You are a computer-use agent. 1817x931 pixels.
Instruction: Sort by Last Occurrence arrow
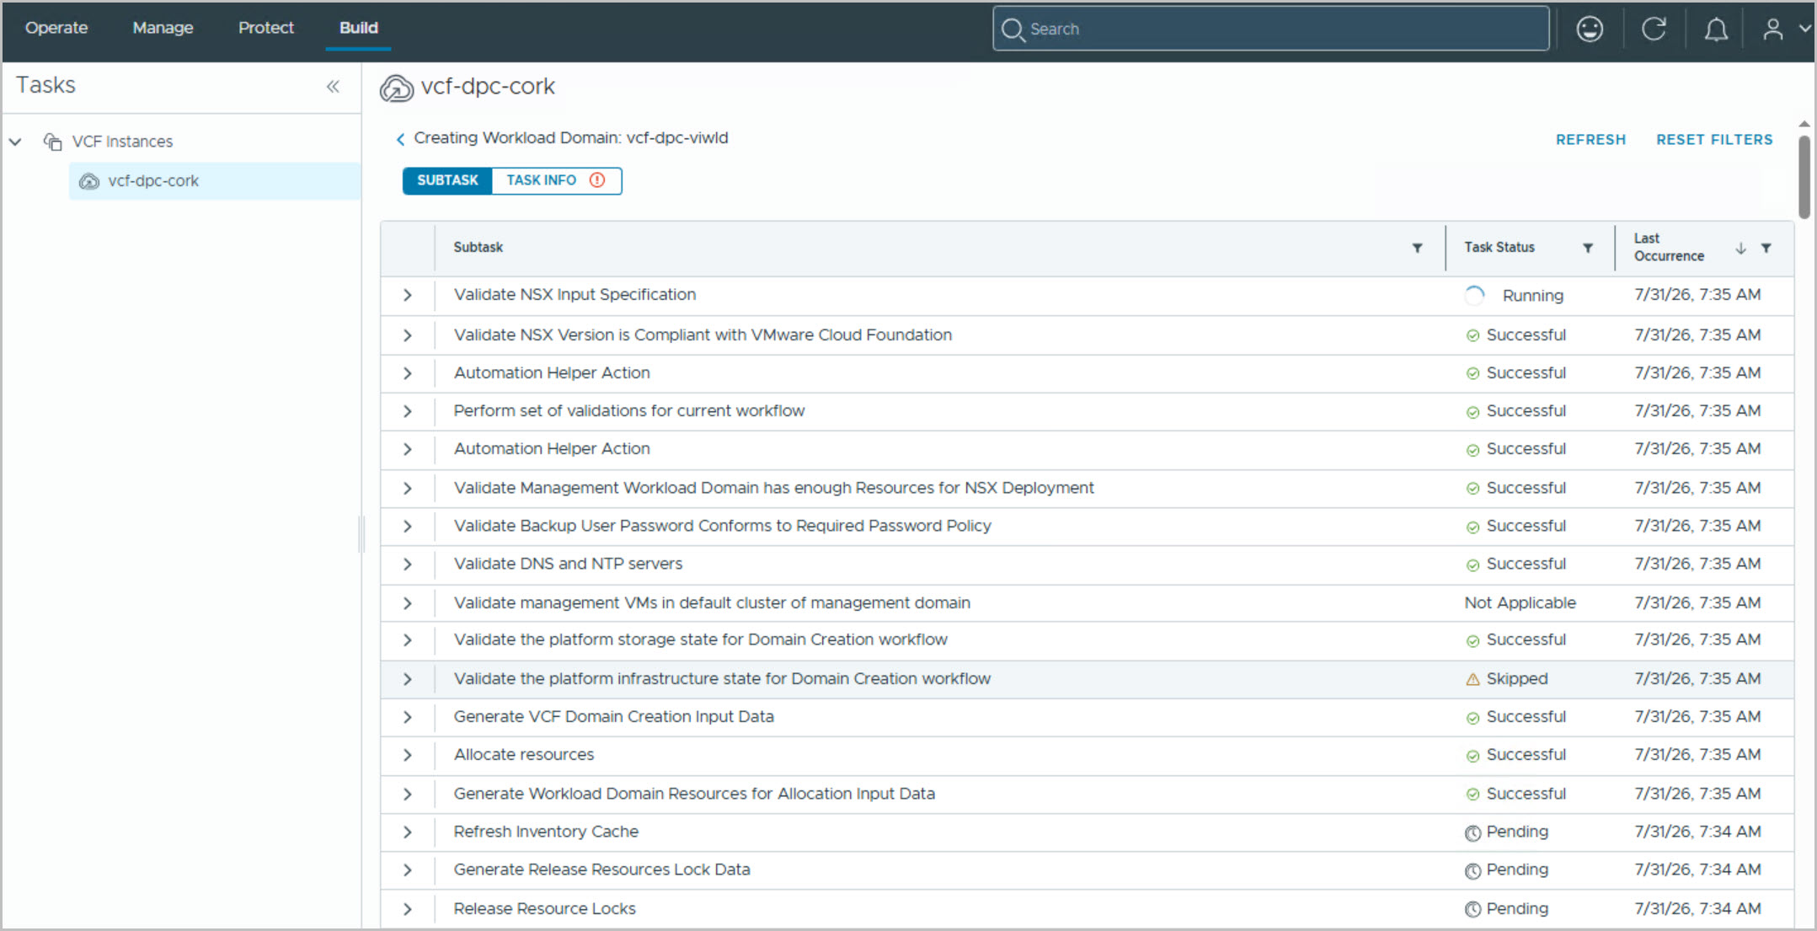1740,248
